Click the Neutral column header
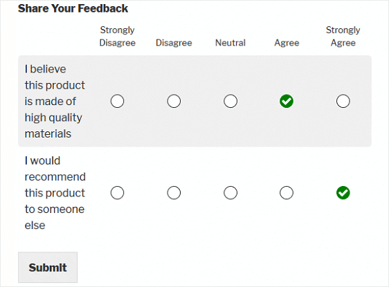Image resolution: width=389 pixels, height=287 pixels. tap(230, 43)
